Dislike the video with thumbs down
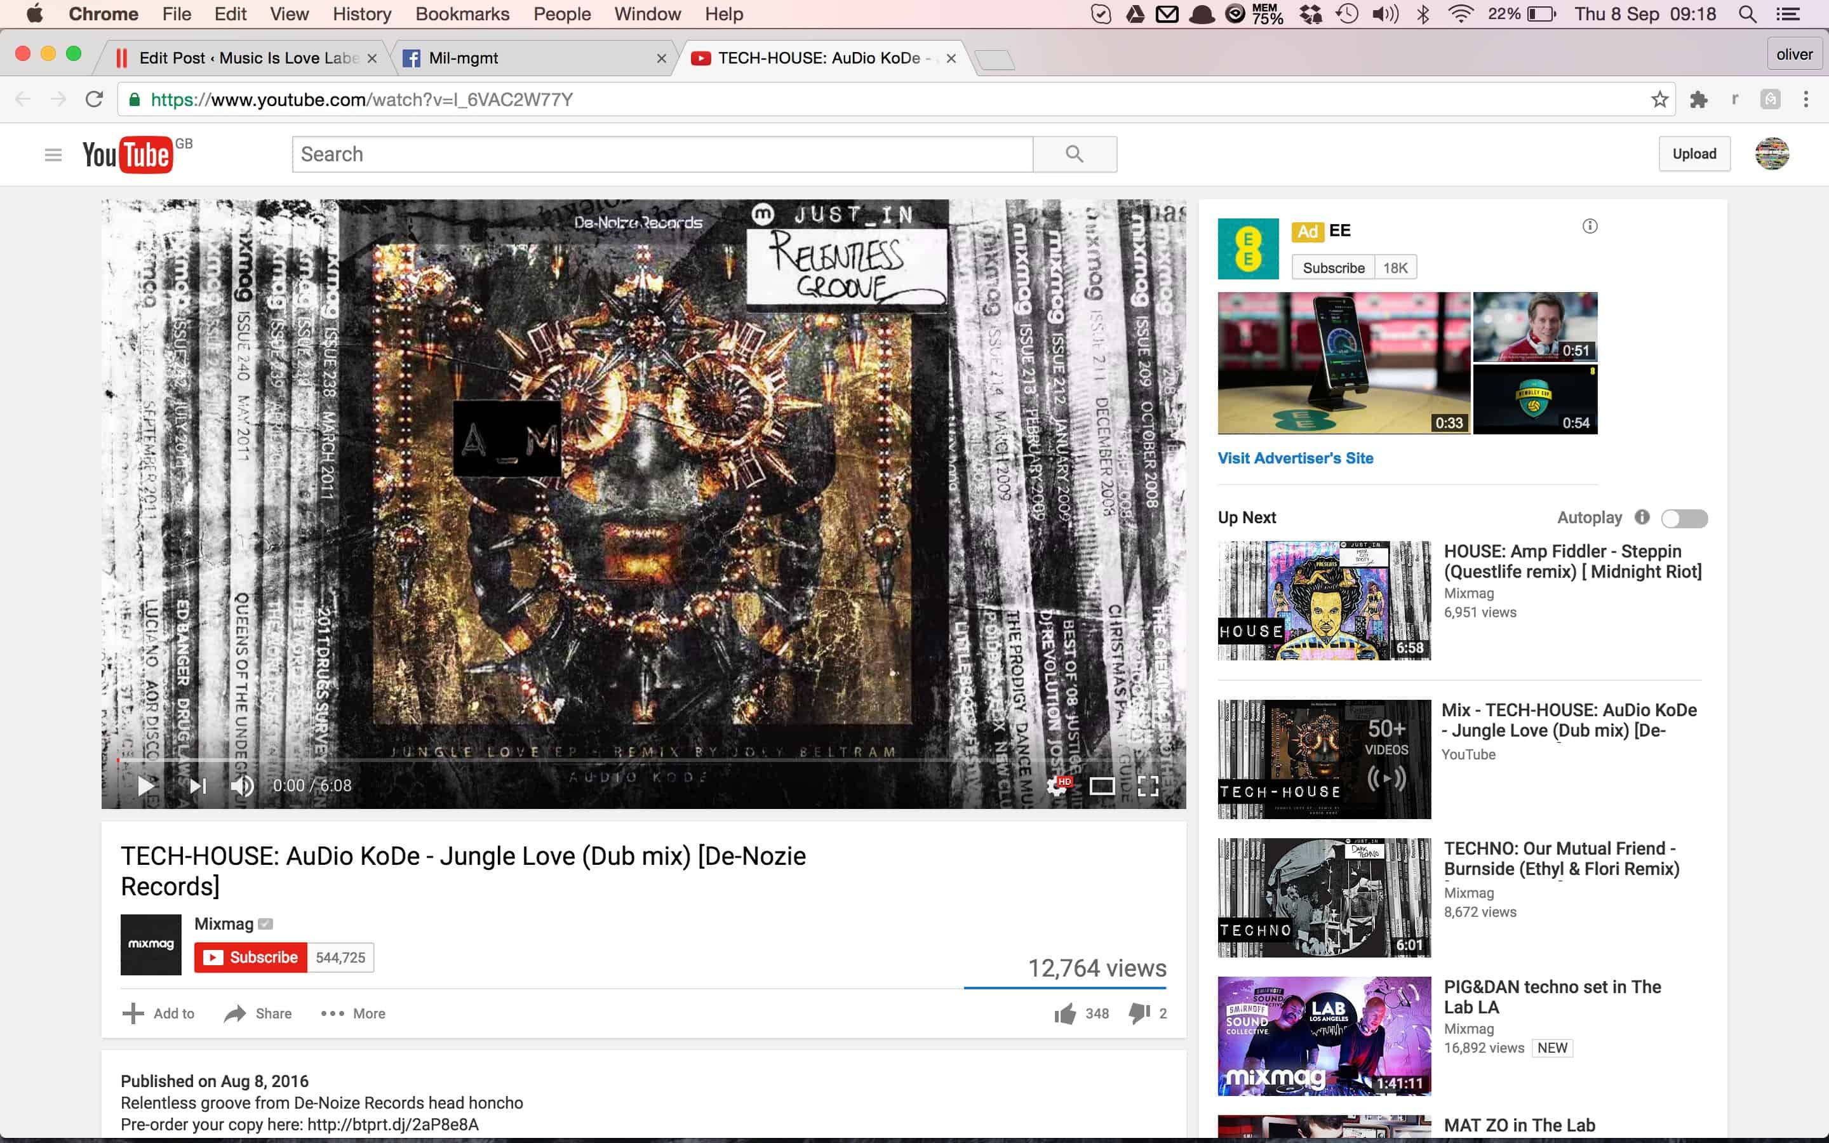 click(1139, 1013)
